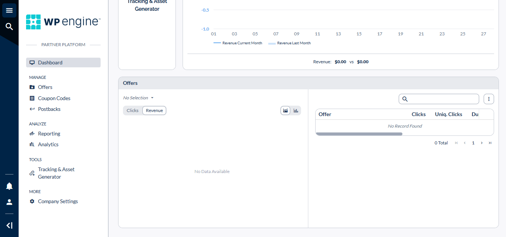This screenshot has height=237, width=506.
Task: Click the ANALYZE section heading
Action: pyautogui.click(x=38, y=124)
